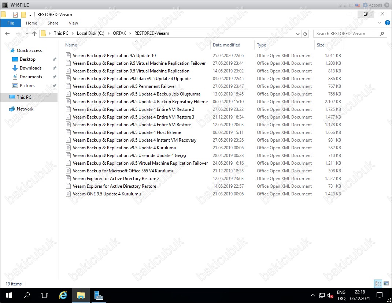Select ORTAK in the address breadcrumb

coord(119,33)
